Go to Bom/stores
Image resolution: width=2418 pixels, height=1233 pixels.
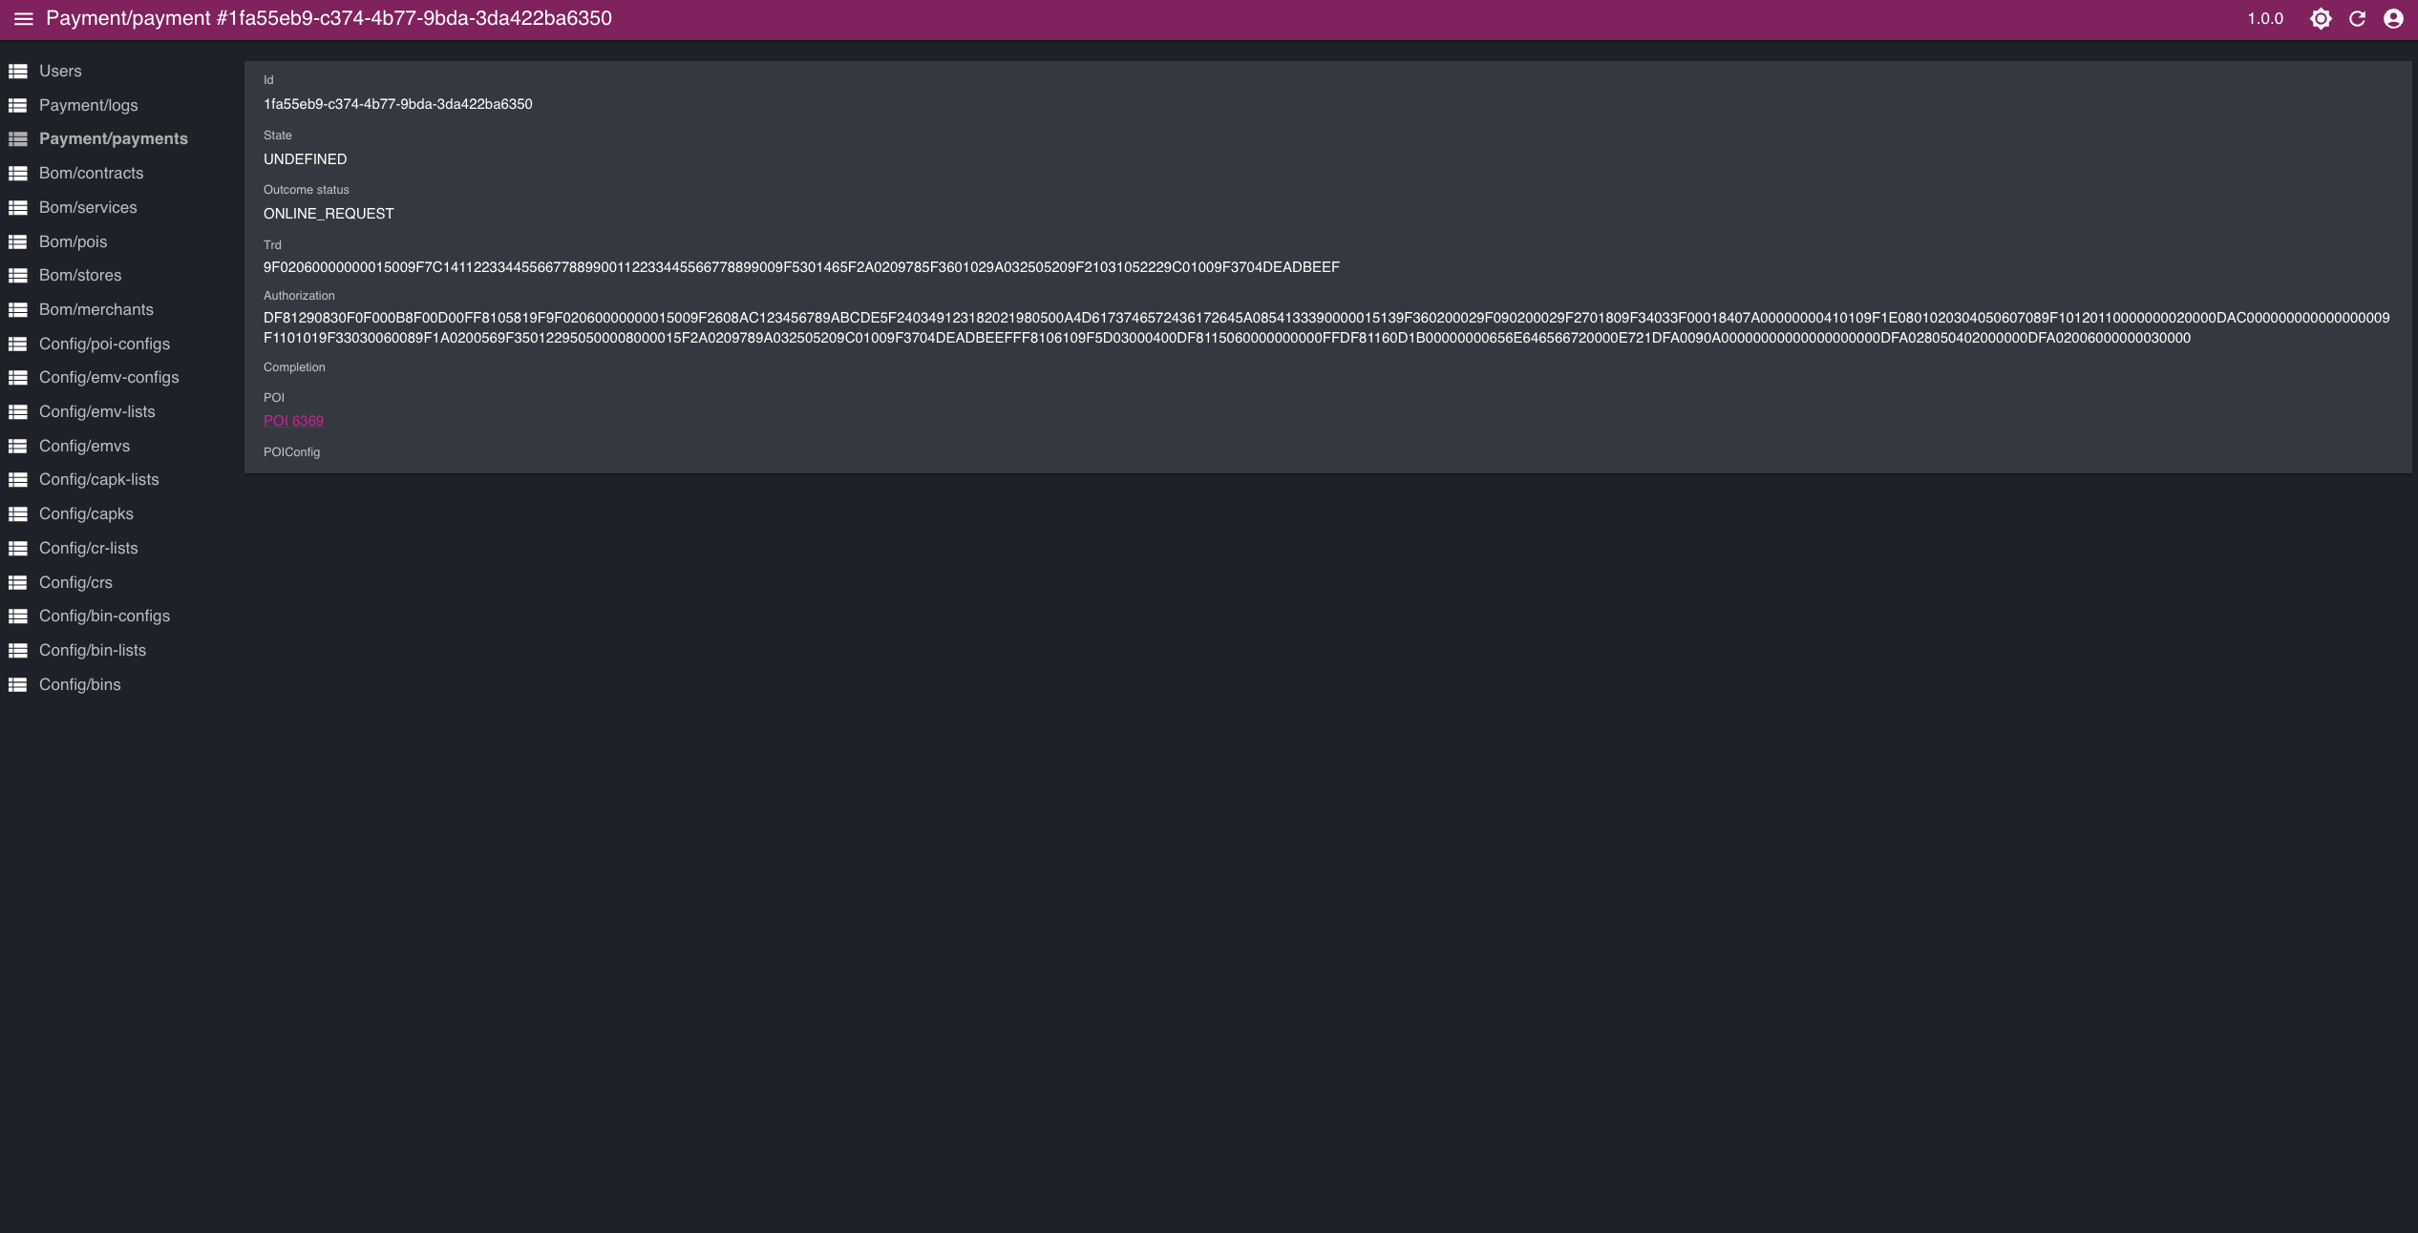80,275
